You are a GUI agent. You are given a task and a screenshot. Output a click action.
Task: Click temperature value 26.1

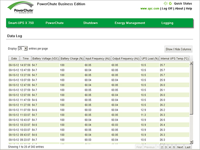coord(162,90)
